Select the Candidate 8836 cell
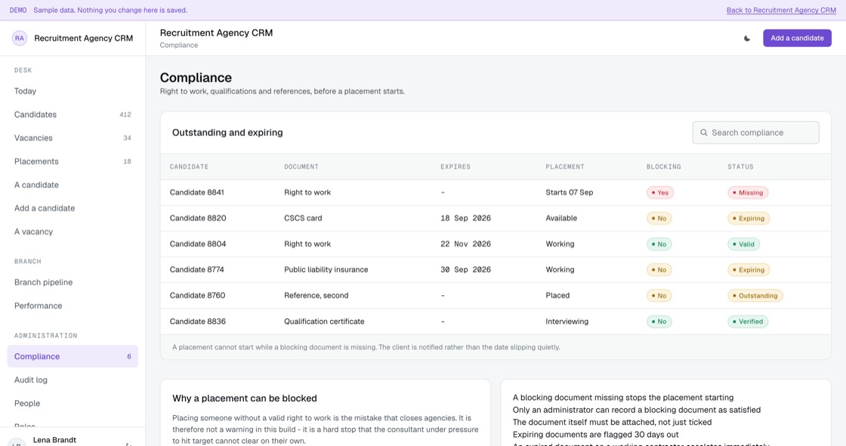The width and height of the screenshot is (846, 446). pos(197,321)
